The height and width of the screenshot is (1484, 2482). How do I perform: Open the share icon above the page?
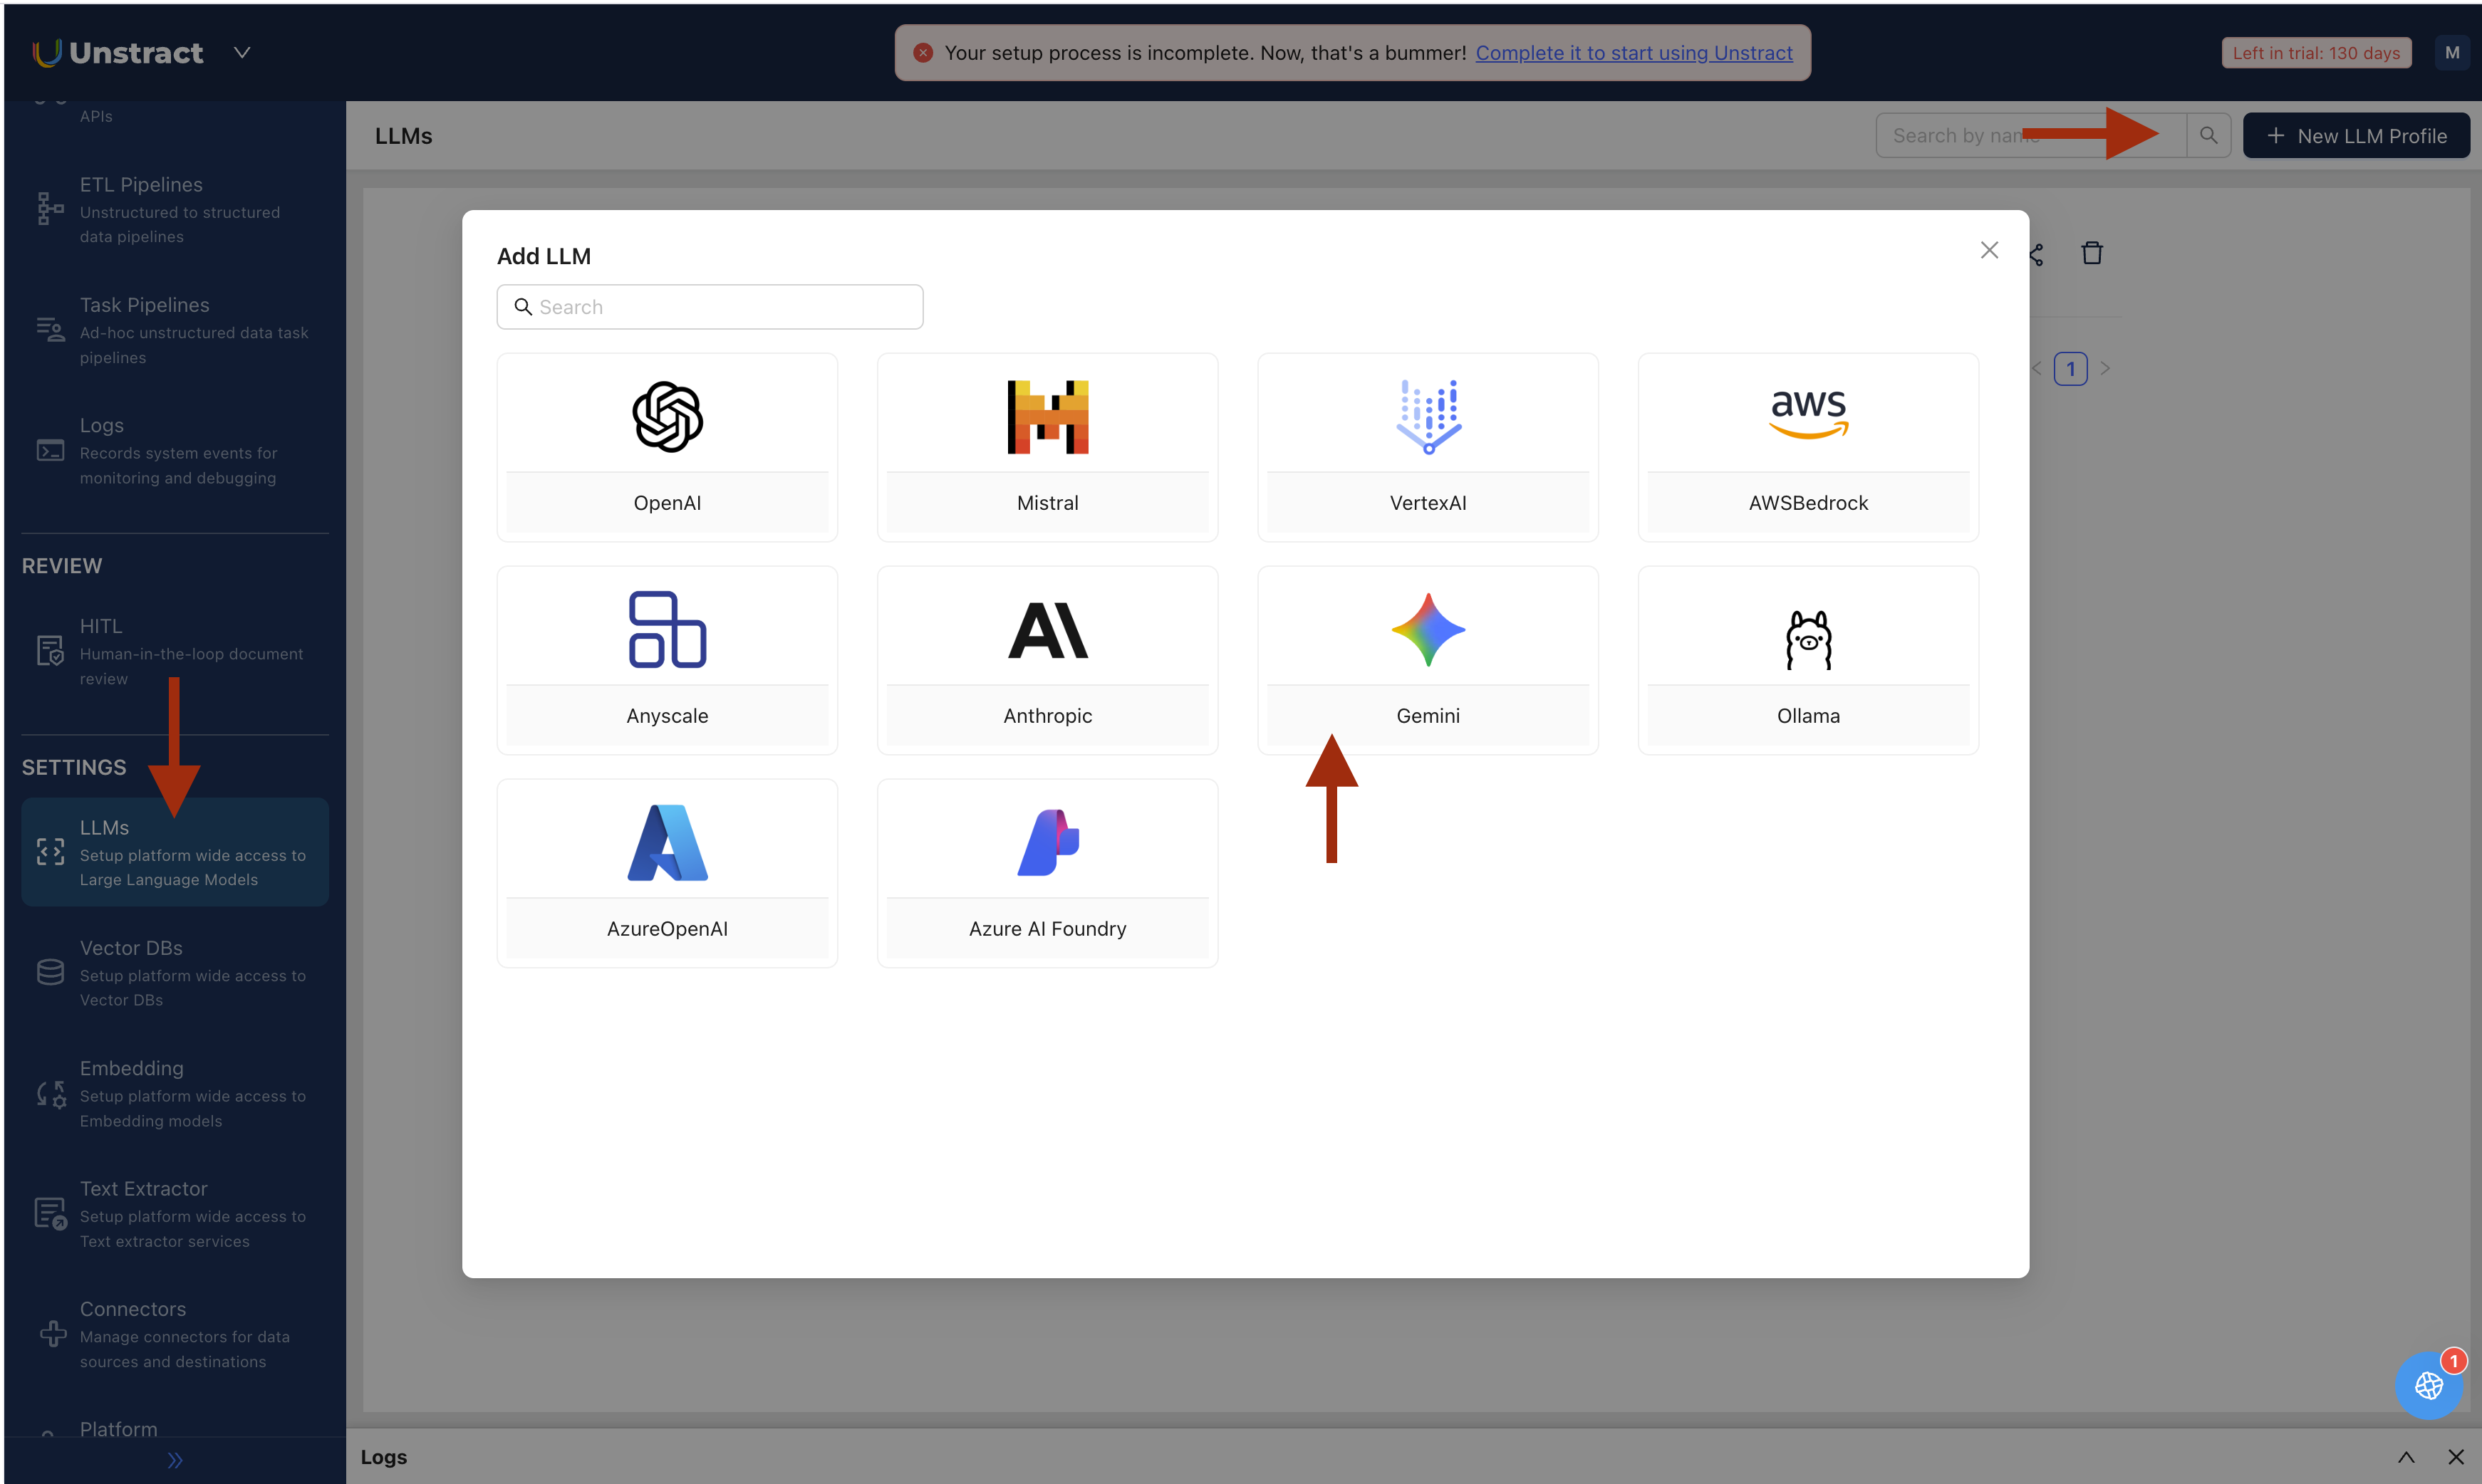pyautogui.click(x=2036, y=253)
